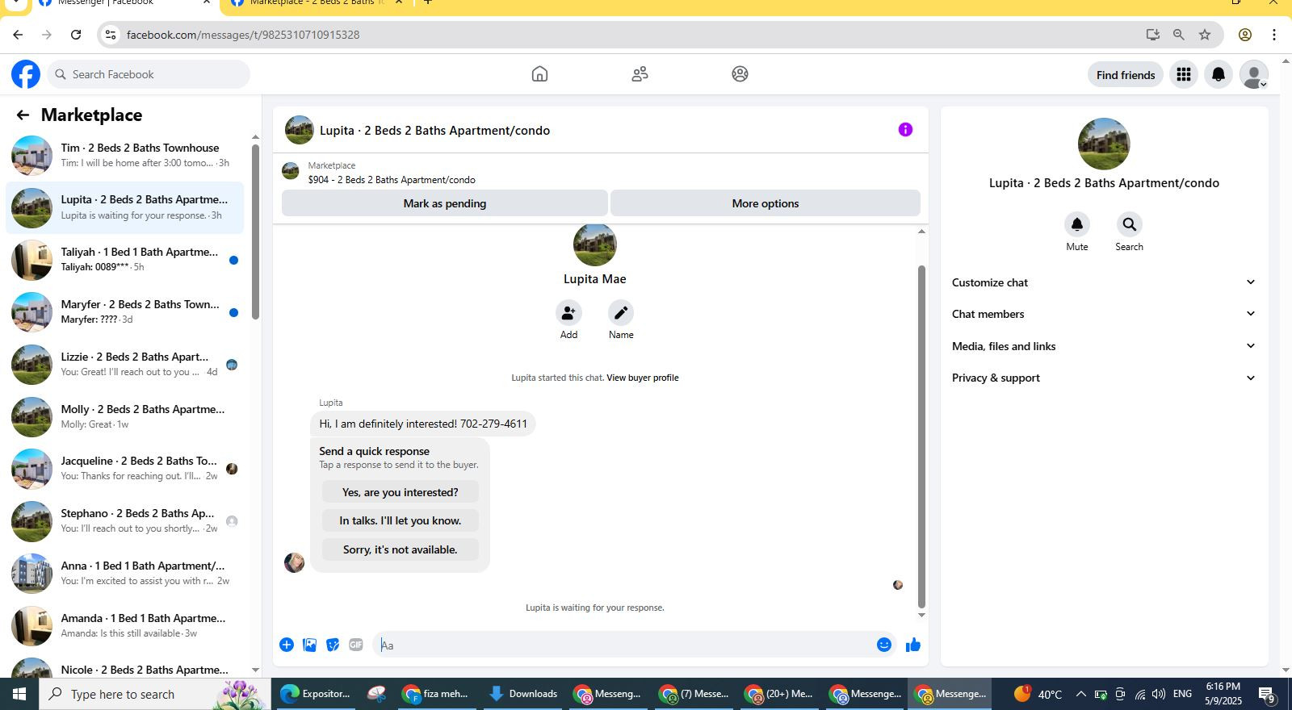
Task: Choose a GIF icon in composer
Action: click(356, 645)
